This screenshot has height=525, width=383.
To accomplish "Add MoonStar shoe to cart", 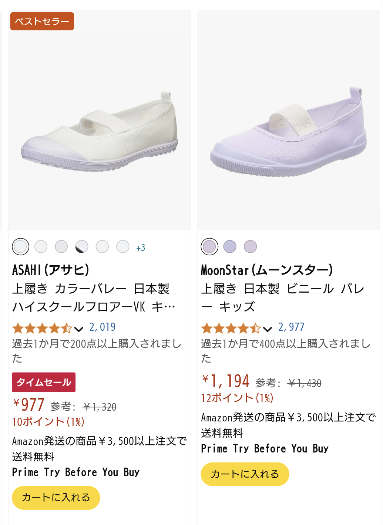I will coord(245,474).
